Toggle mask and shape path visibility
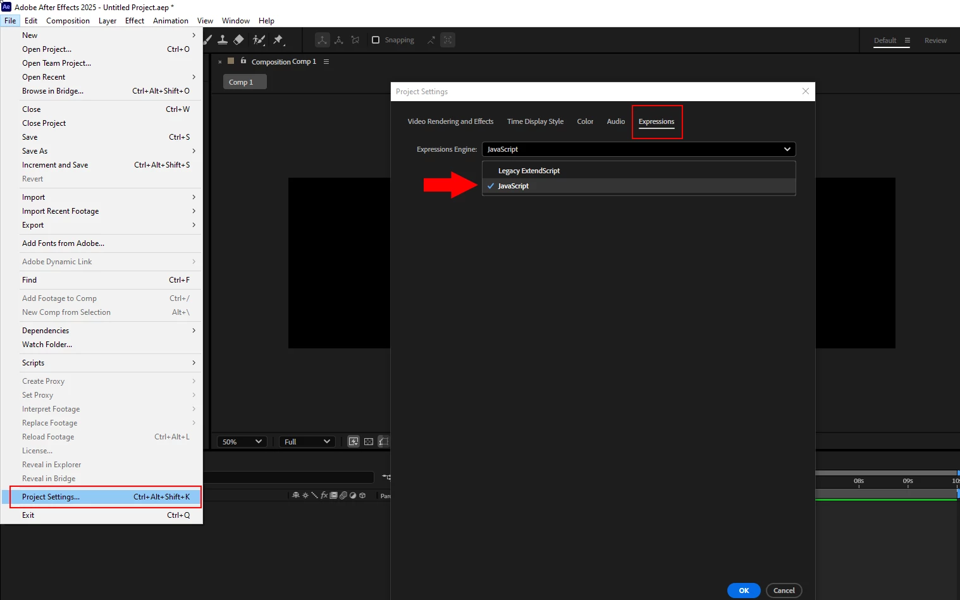The height and width of the screenshot is (600, 960). coord(383,441)
